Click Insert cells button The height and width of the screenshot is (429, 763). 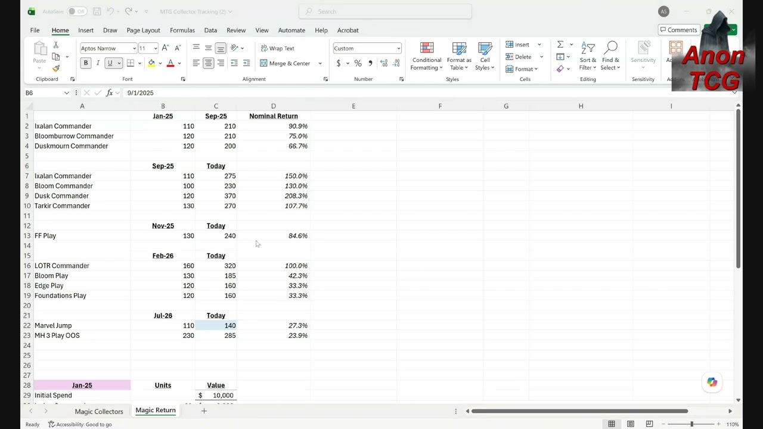517,45
